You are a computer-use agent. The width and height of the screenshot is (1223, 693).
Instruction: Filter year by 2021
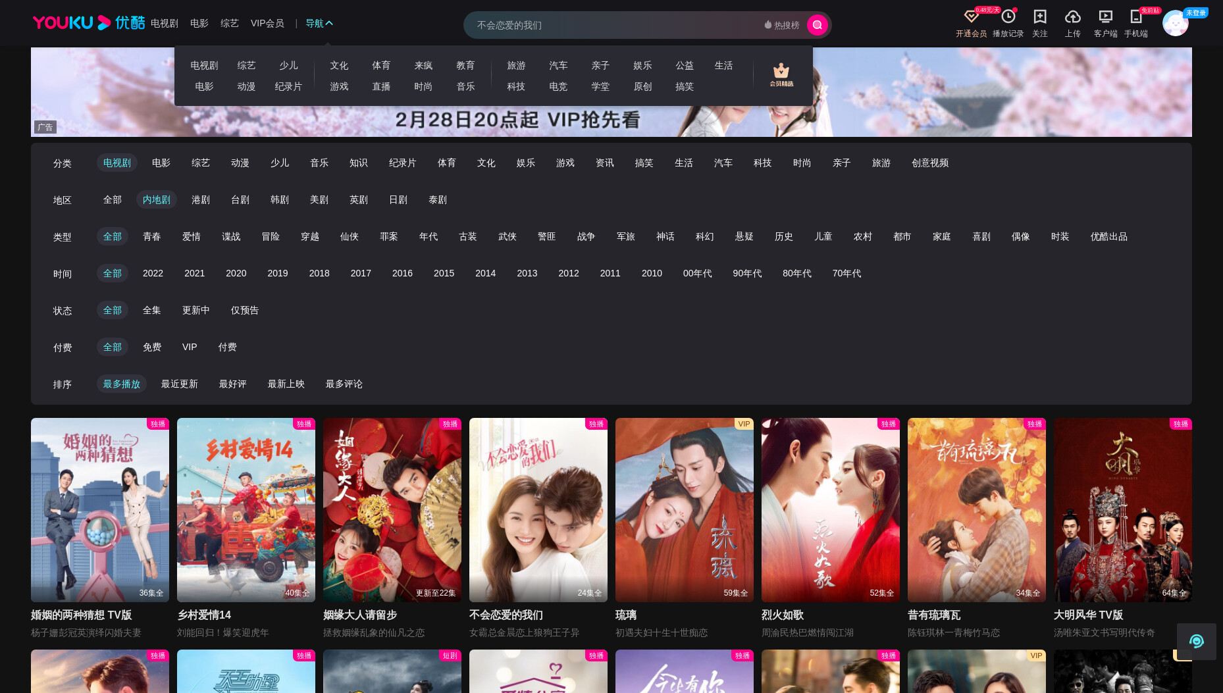[194, 273]
